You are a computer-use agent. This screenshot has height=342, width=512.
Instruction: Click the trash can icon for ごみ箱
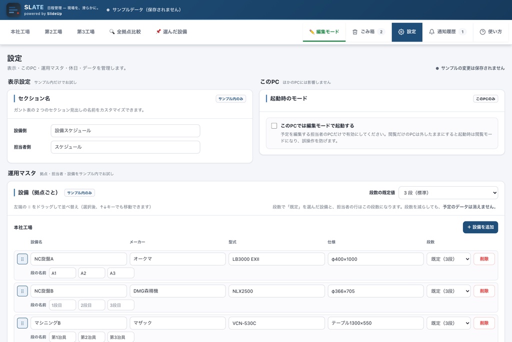coord(355,32)
